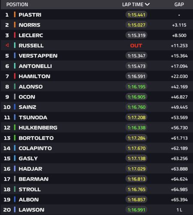The width and height of the screenshot is (193, 215).
Task: Select the Tsunoda driver name
Action: [33, 117]
